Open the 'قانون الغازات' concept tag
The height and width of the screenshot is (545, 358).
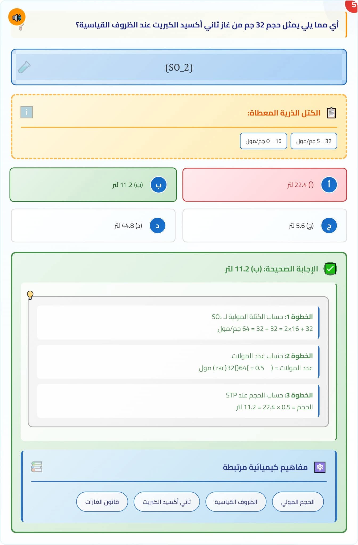(102, 502)
